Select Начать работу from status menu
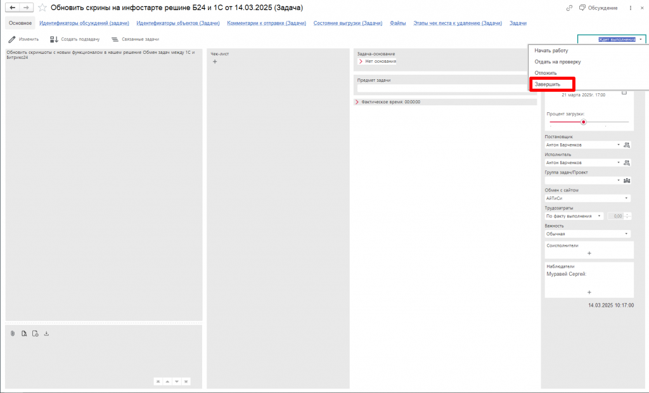Viewport: 649px width, 393px height. click(x=551, y=51)
